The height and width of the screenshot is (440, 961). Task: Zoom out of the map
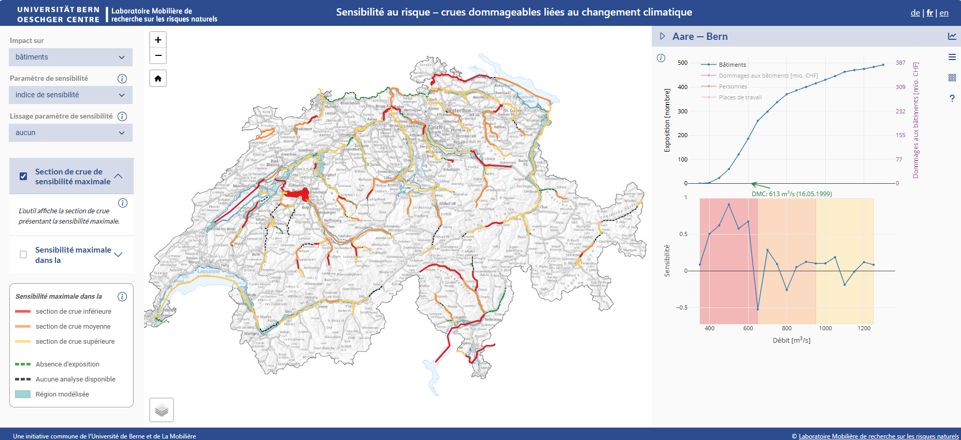[158, 55]
